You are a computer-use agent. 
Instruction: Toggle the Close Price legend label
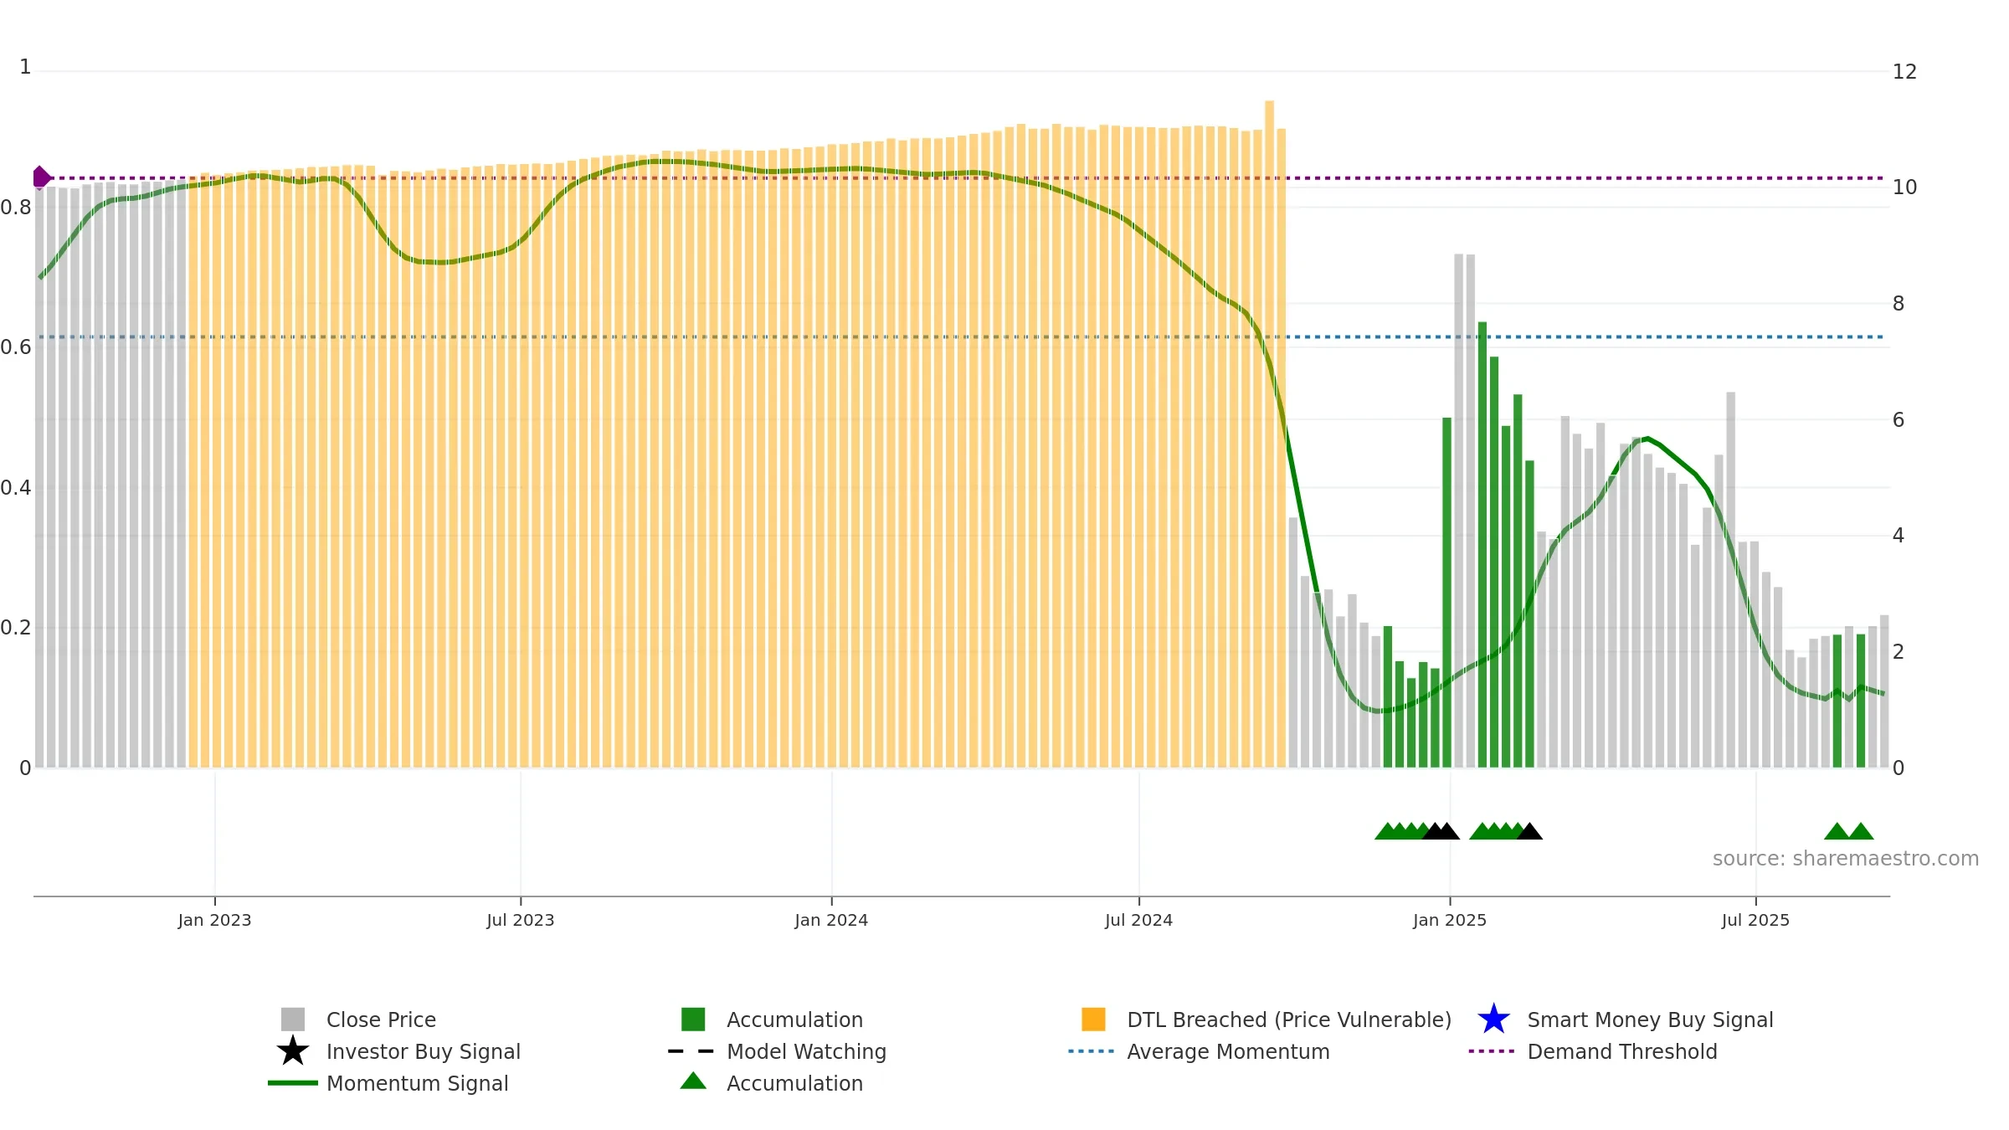coord(381,1020)
